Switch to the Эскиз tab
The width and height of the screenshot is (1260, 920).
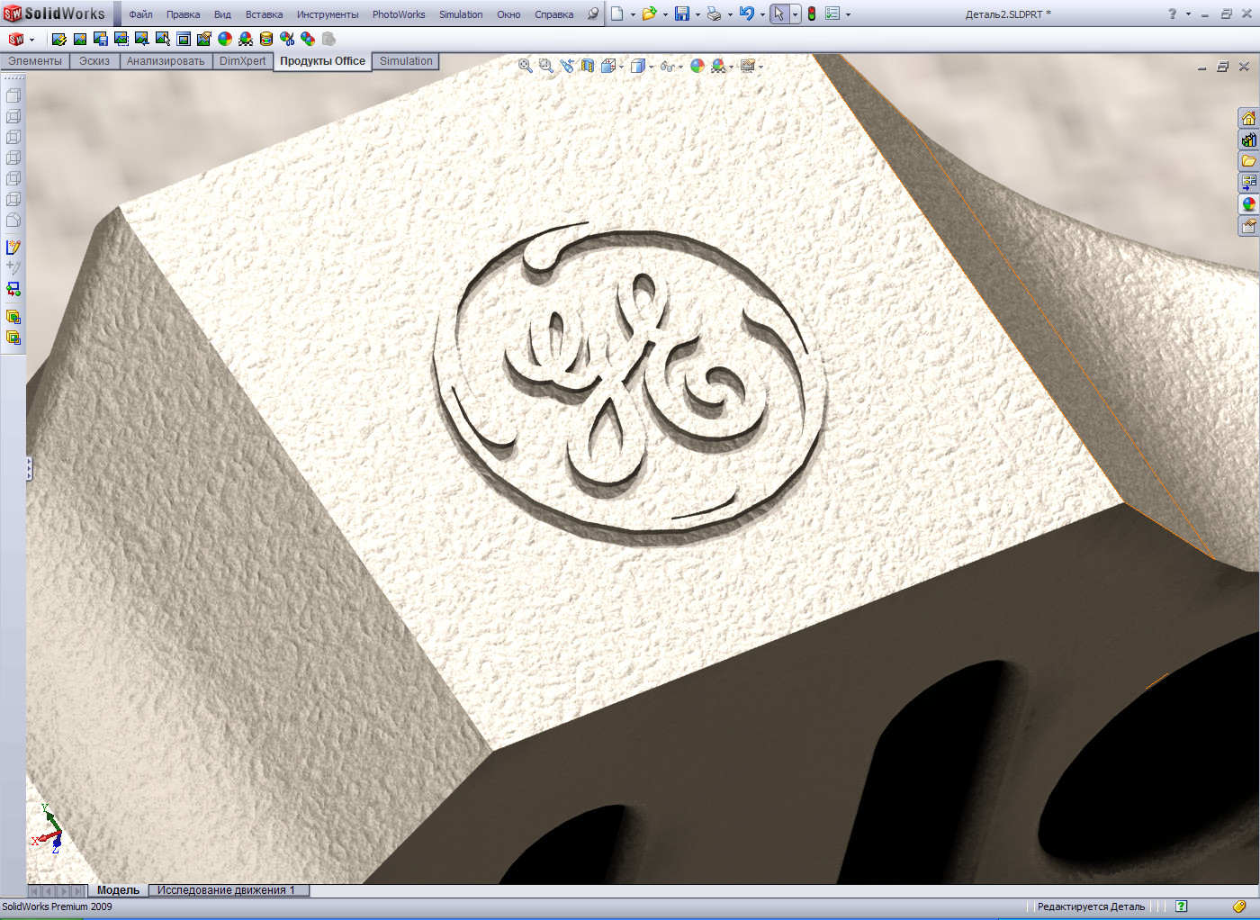(x=94, y=61)
